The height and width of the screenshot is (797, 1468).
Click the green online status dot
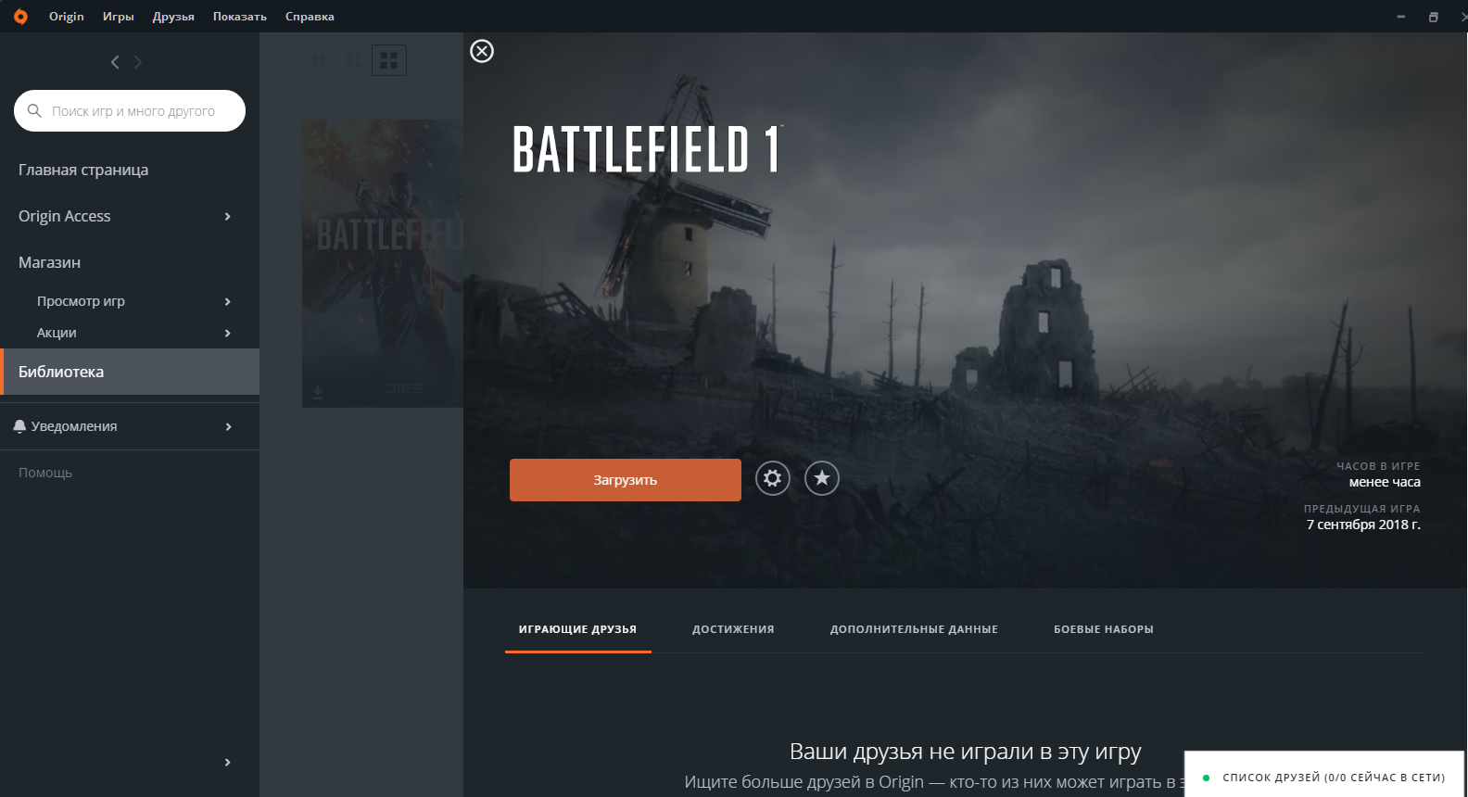tap(1206, 778)
